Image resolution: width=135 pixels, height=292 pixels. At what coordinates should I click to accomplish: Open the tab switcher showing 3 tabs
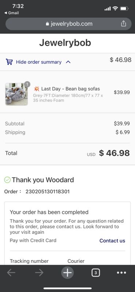pos(96,273)
